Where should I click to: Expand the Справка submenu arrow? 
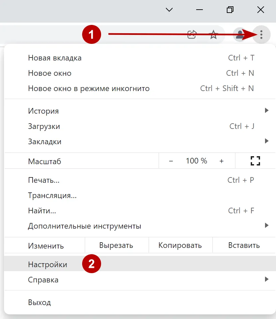(267, 280)
